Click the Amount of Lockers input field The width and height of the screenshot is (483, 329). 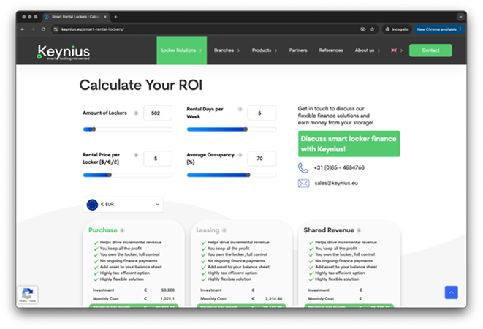click(158, 113)
